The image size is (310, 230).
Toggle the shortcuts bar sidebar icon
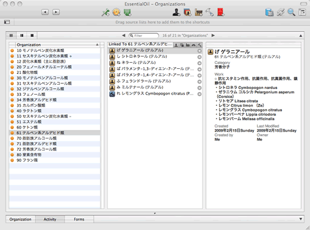(x=7, y=22)
